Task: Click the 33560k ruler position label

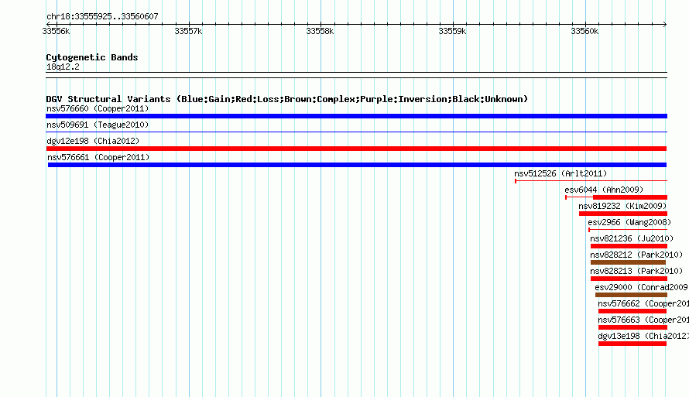Action: 584,31
